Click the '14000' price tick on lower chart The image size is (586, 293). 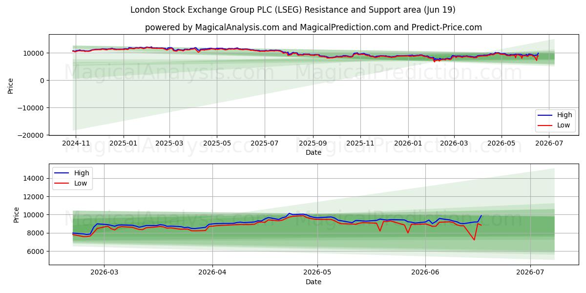(34, 179)
